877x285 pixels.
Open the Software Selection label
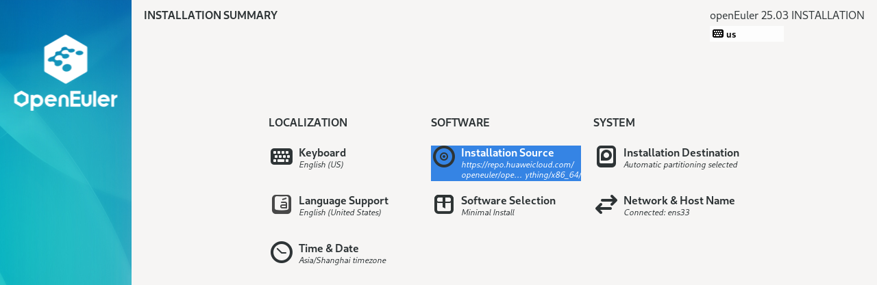(x=508, y=200)
